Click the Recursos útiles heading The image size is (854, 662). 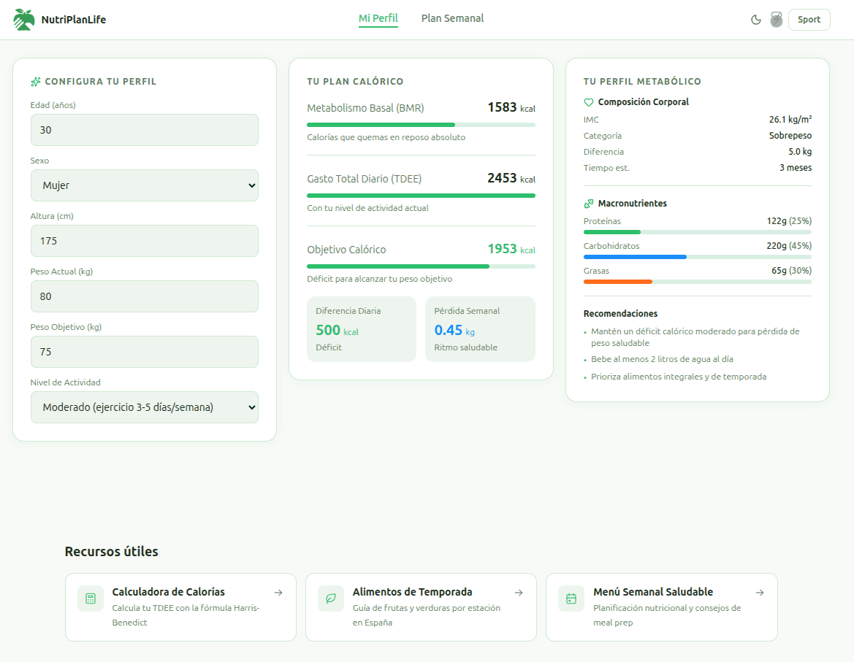(x=112, y=551)
